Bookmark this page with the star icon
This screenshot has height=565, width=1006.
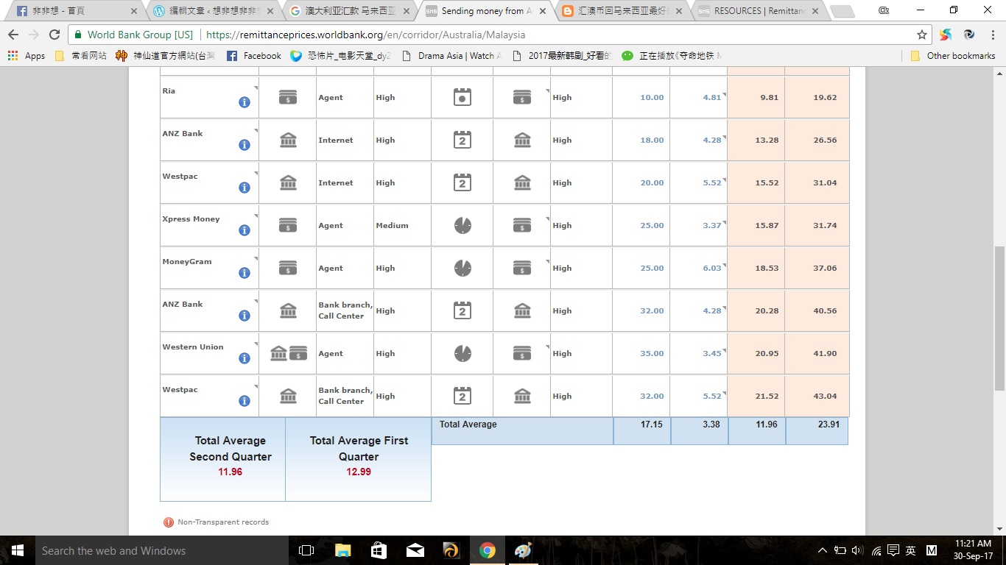[921, 35]
